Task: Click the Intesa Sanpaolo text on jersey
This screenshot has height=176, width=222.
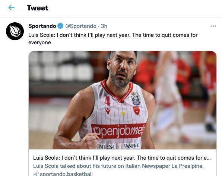Action: pyautogui.click(x=118, y=146)
